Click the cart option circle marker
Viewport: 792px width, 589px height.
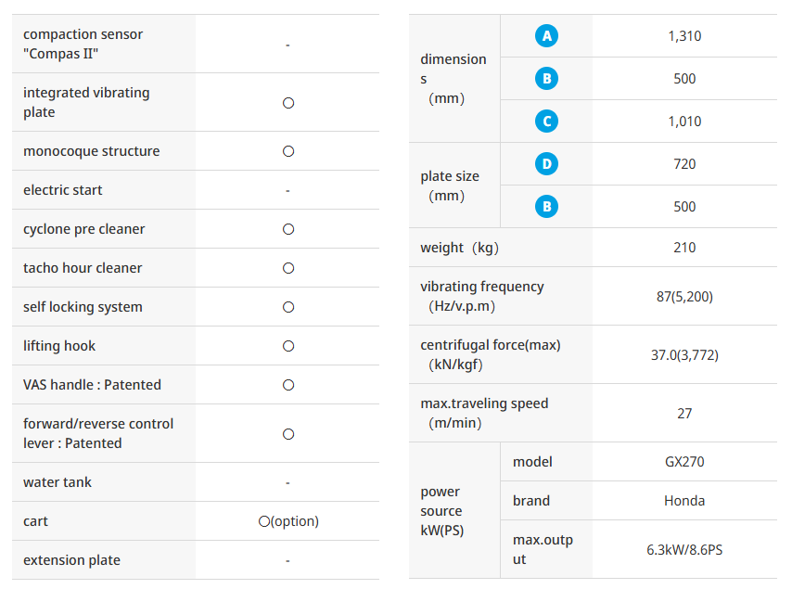tap(264, 521)
